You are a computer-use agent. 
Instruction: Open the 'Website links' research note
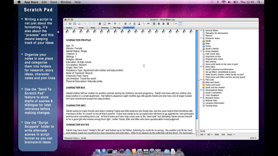coord(211,101)
